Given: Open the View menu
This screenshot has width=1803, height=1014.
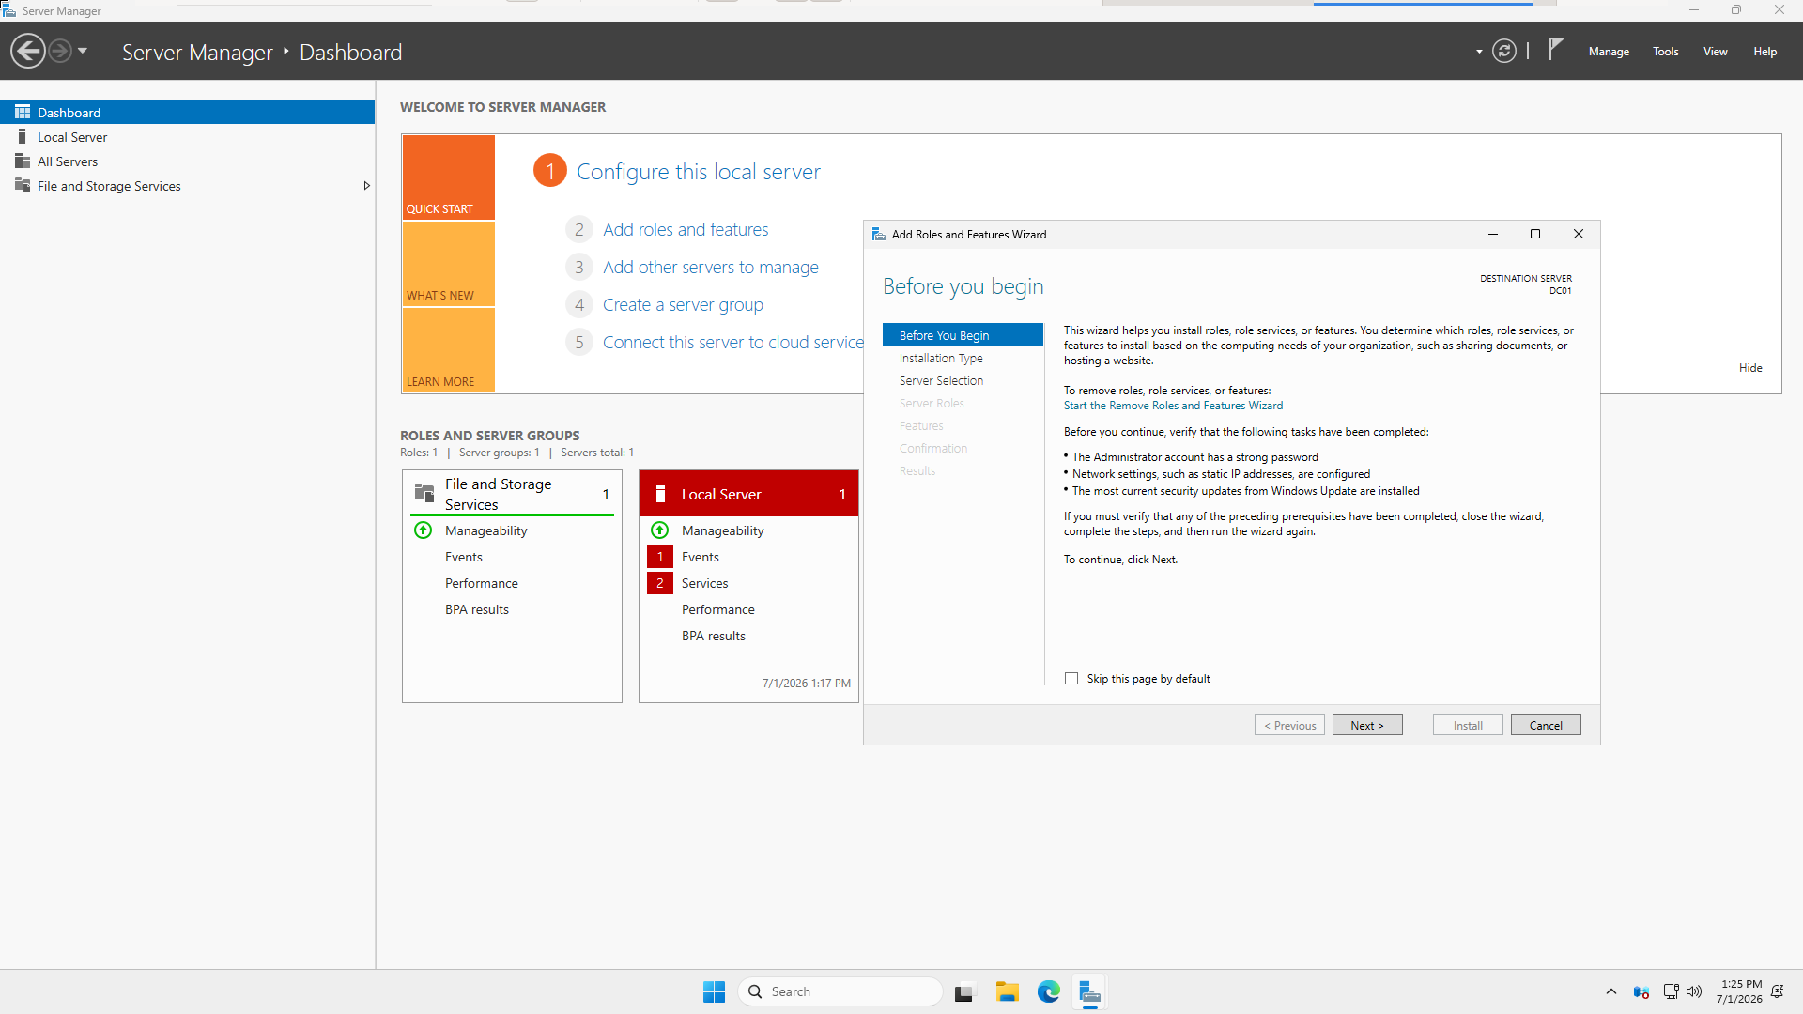Looking at the screenshot, I should pyautogui.click(x=1716, y=52).
